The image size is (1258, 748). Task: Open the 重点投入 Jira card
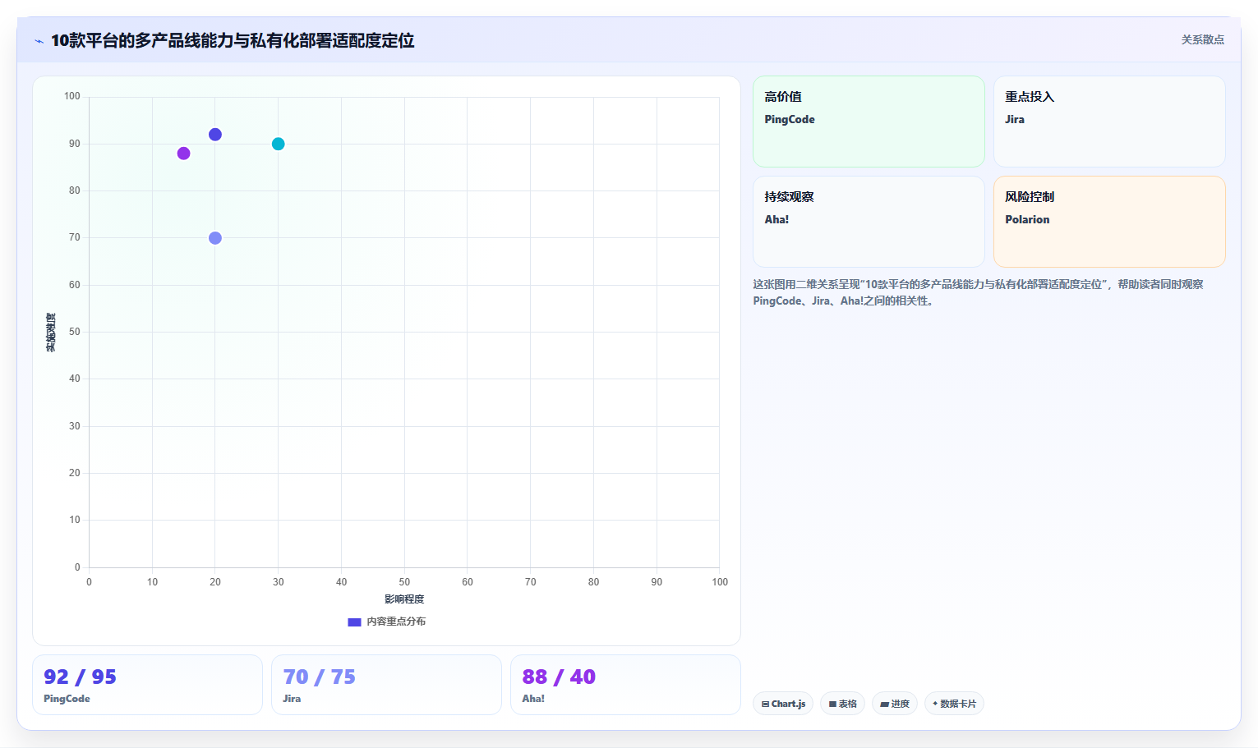pos(1109,122)
